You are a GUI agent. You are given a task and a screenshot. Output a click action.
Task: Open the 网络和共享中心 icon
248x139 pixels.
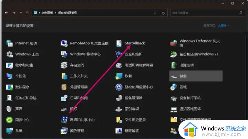click(64, 120)
